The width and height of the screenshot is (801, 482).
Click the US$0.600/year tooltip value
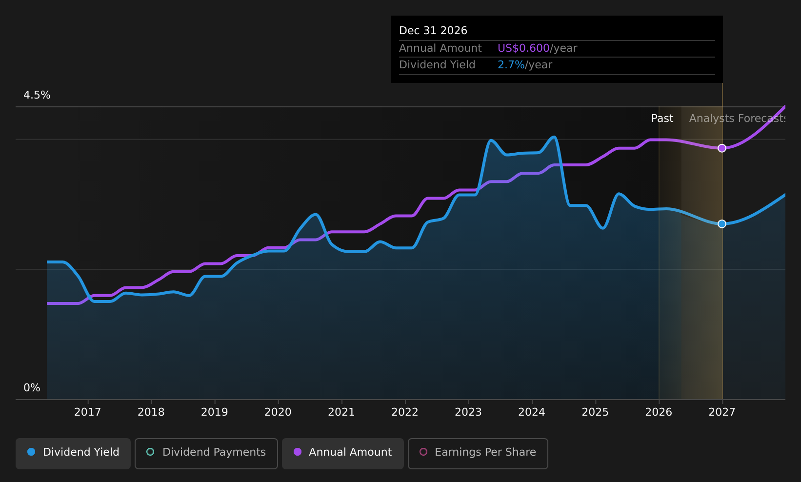[x=538, y=48]
